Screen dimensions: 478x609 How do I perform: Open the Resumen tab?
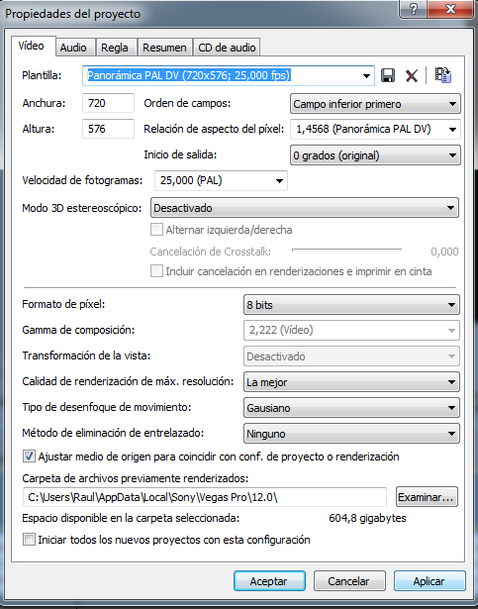click(x=164, y=48)
